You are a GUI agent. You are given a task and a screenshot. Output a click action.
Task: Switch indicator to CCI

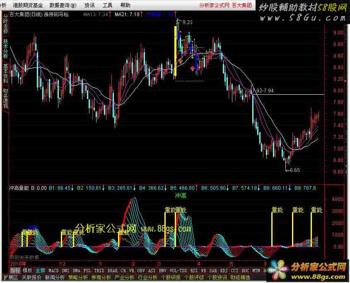pos(234,271)
